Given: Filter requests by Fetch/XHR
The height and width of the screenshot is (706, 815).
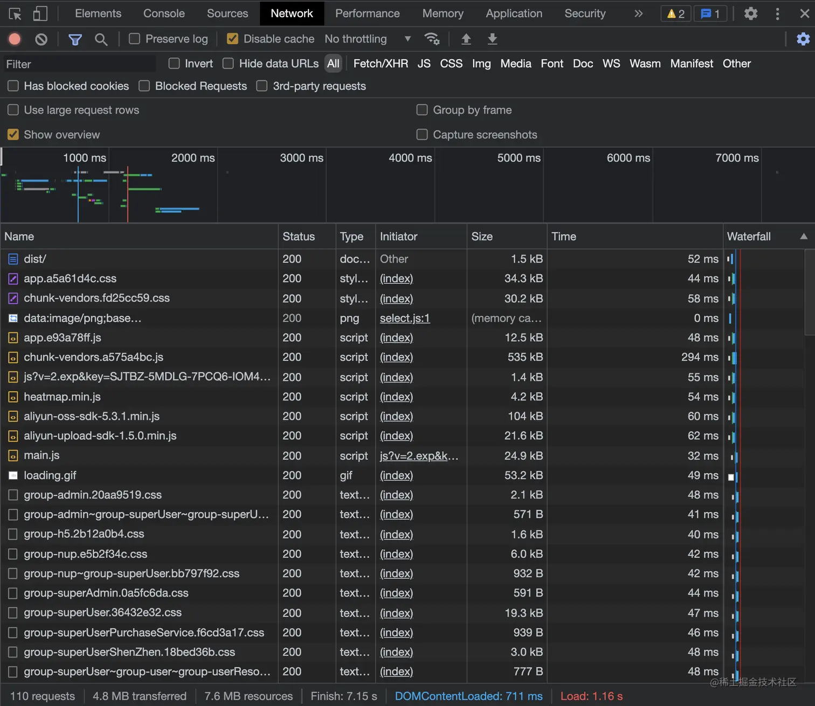Looking at the screenshot, I should [x=381, y=64].
